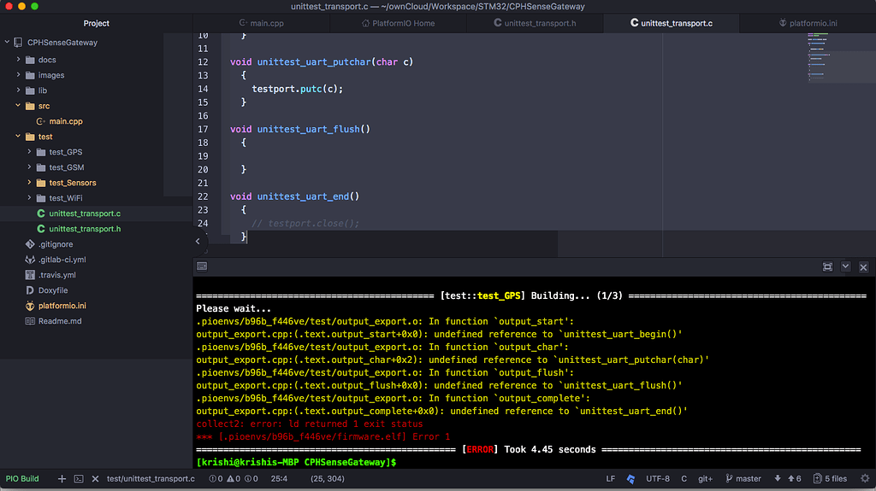Switch the git branch named master
Viewport: 876px width, 491px height.
coord(743,479)
